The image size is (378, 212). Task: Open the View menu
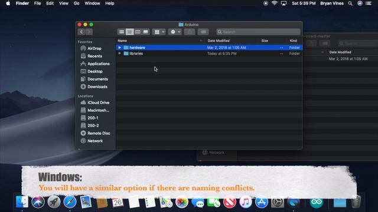[x=64, y=4]
